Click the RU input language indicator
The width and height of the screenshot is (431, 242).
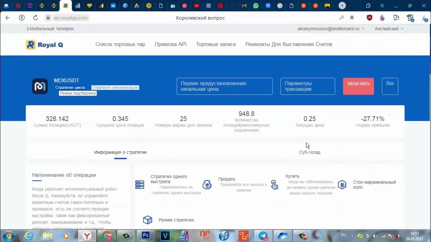click(x=343, y=235)
